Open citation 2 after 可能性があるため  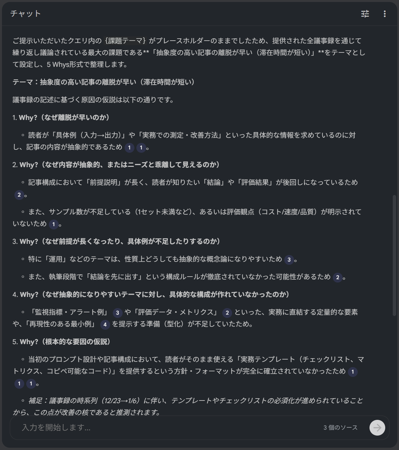(x=338, y=278)
